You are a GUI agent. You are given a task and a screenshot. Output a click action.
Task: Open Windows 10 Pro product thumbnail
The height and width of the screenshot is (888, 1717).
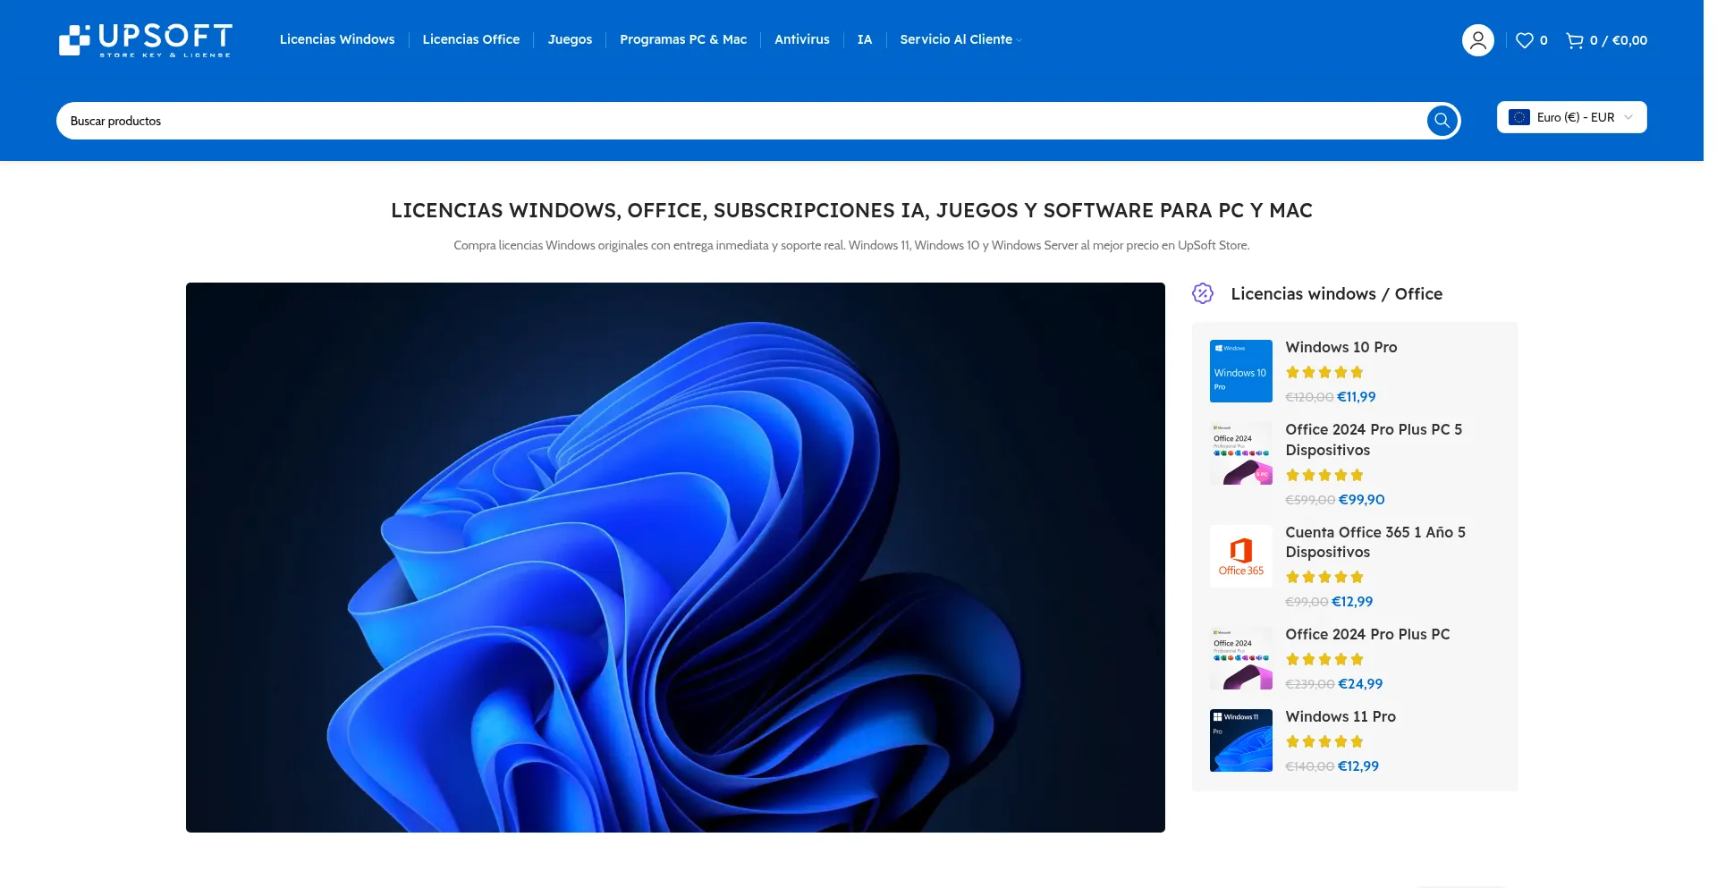(x=1240, y=371)
